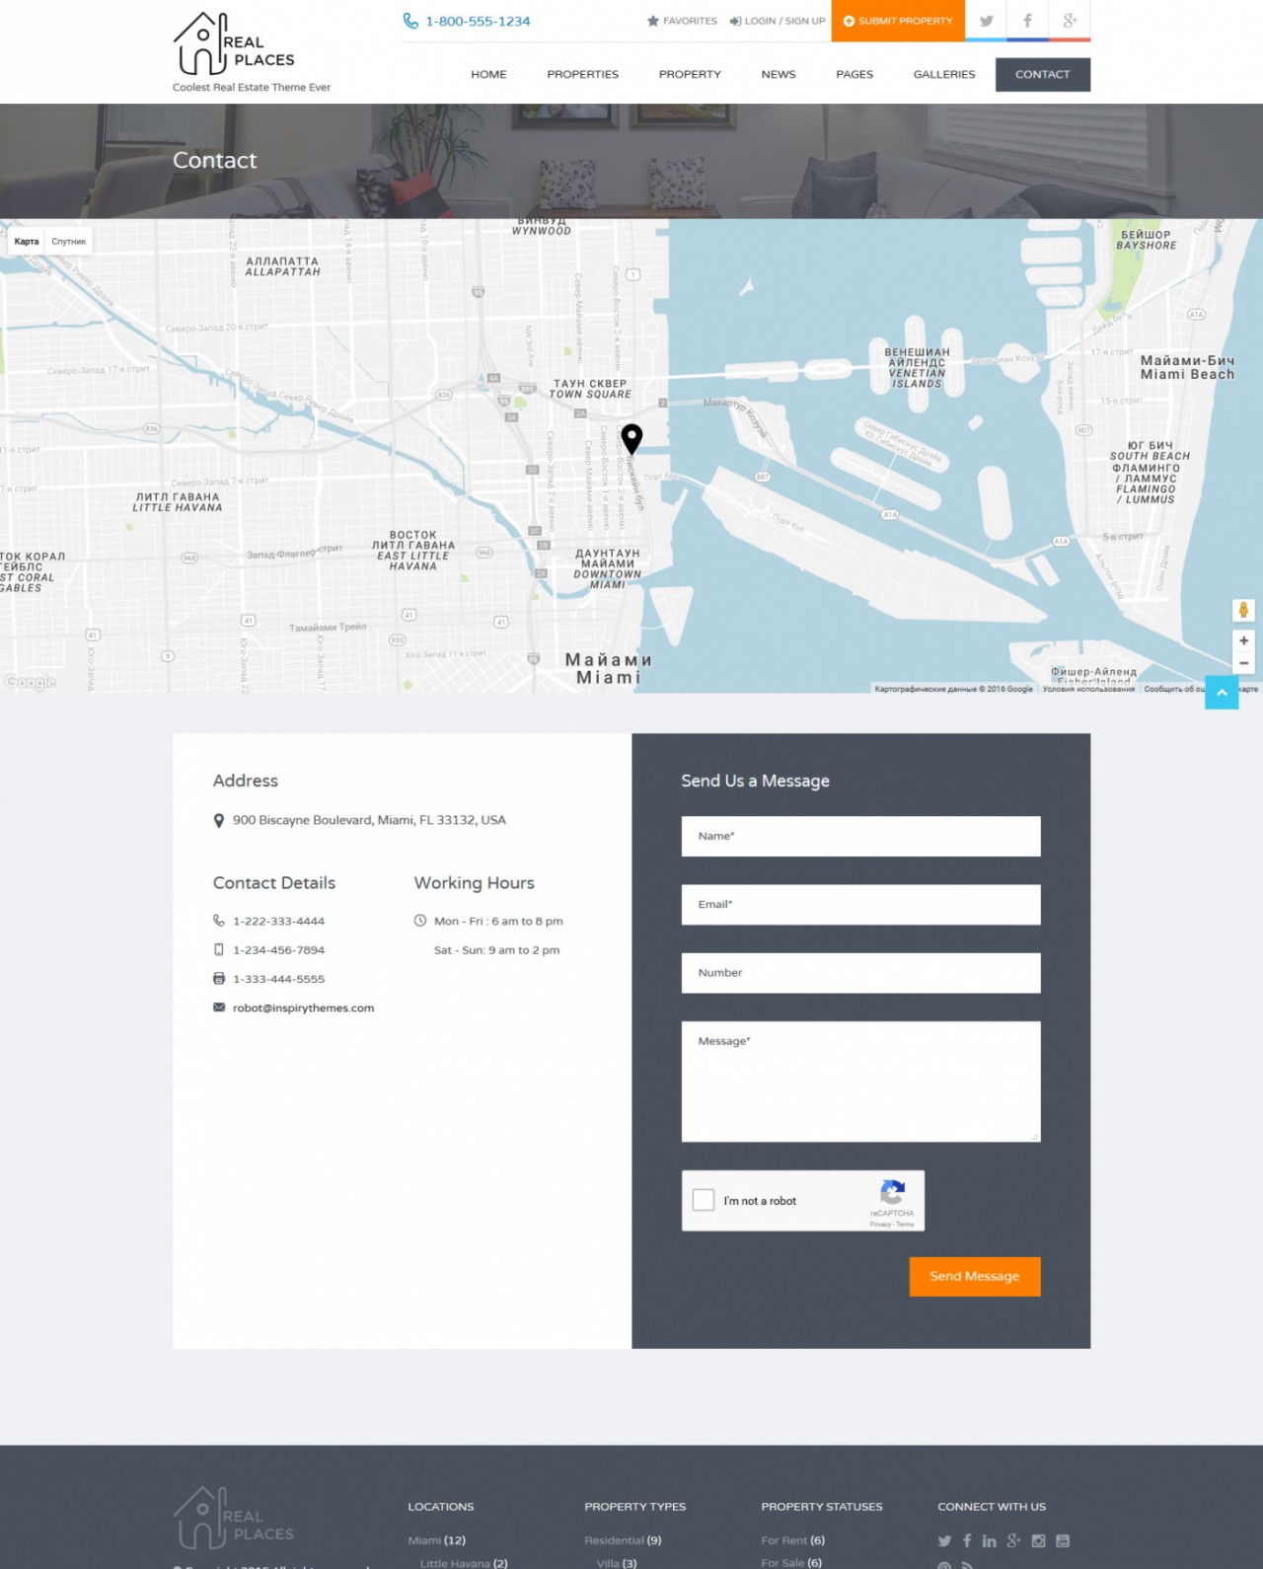Select the Contact menu item
This screenshot has width=1263, height=1569.
coord(1043,74)
